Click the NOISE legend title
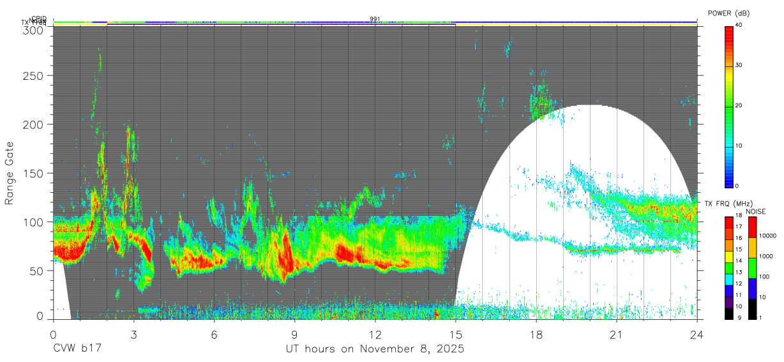This screenshot has height=362, width=784. coord(756,211)
